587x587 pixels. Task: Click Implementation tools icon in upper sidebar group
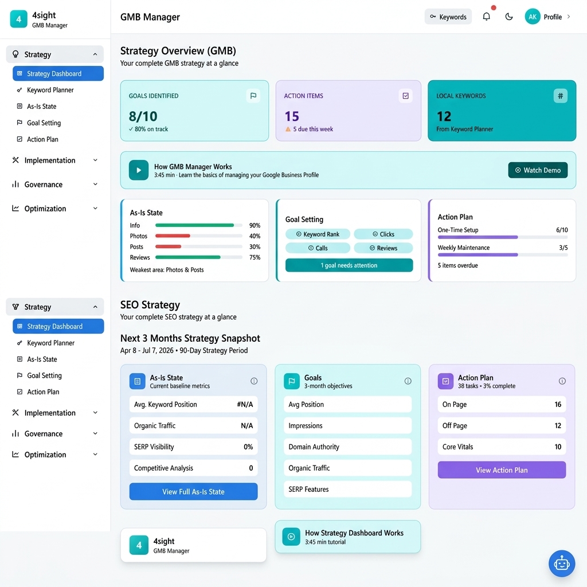click(x=15, y=161)
